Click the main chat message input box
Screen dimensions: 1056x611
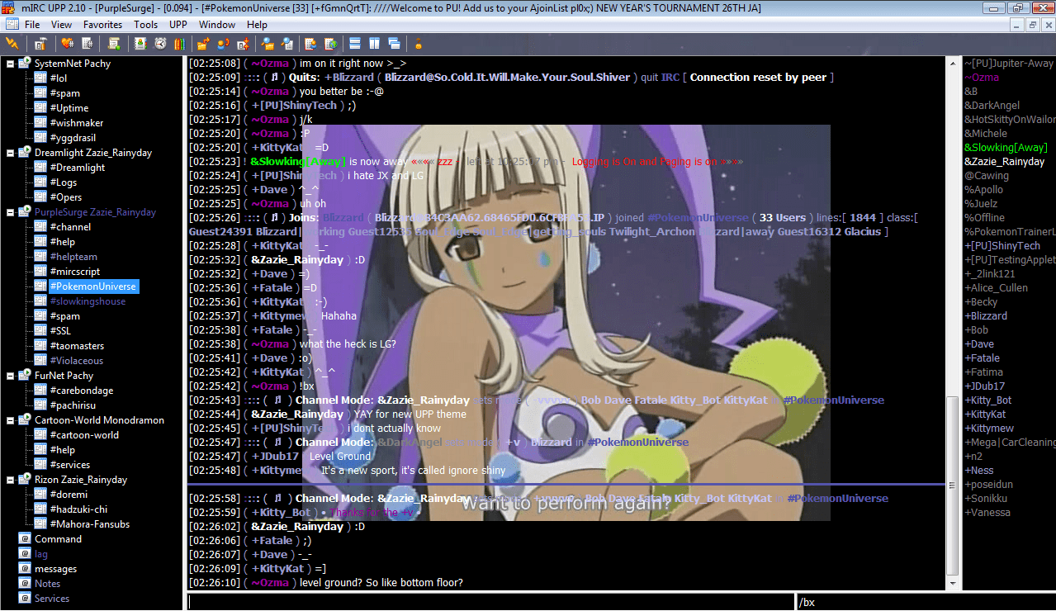[490, 602]
